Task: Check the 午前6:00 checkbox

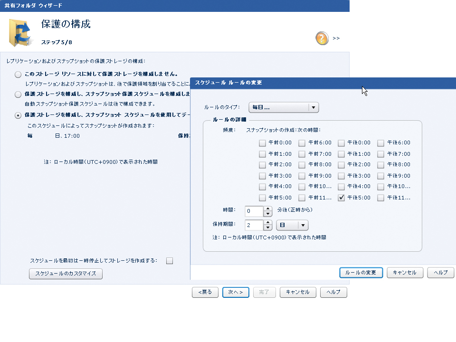Action: pyautogui.click(x=302, y=143)
